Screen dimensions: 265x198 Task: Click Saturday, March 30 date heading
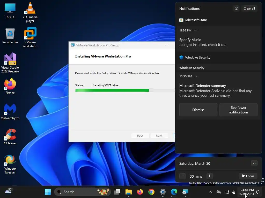195,163
